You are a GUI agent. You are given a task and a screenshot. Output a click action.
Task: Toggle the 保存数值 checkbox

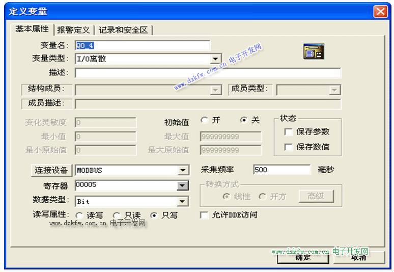tap(289, 147)
